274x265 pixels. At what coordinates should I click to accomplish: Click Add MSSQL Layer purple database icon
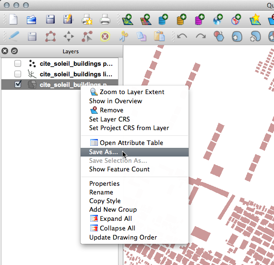[200, 19]
